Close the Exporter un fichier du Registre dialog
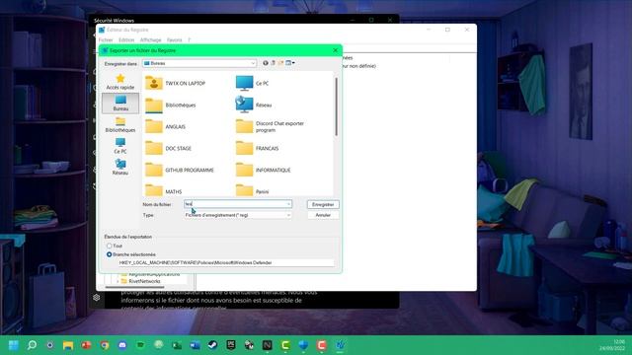Screen dimensions: 632x355 (x=336, y=50)
